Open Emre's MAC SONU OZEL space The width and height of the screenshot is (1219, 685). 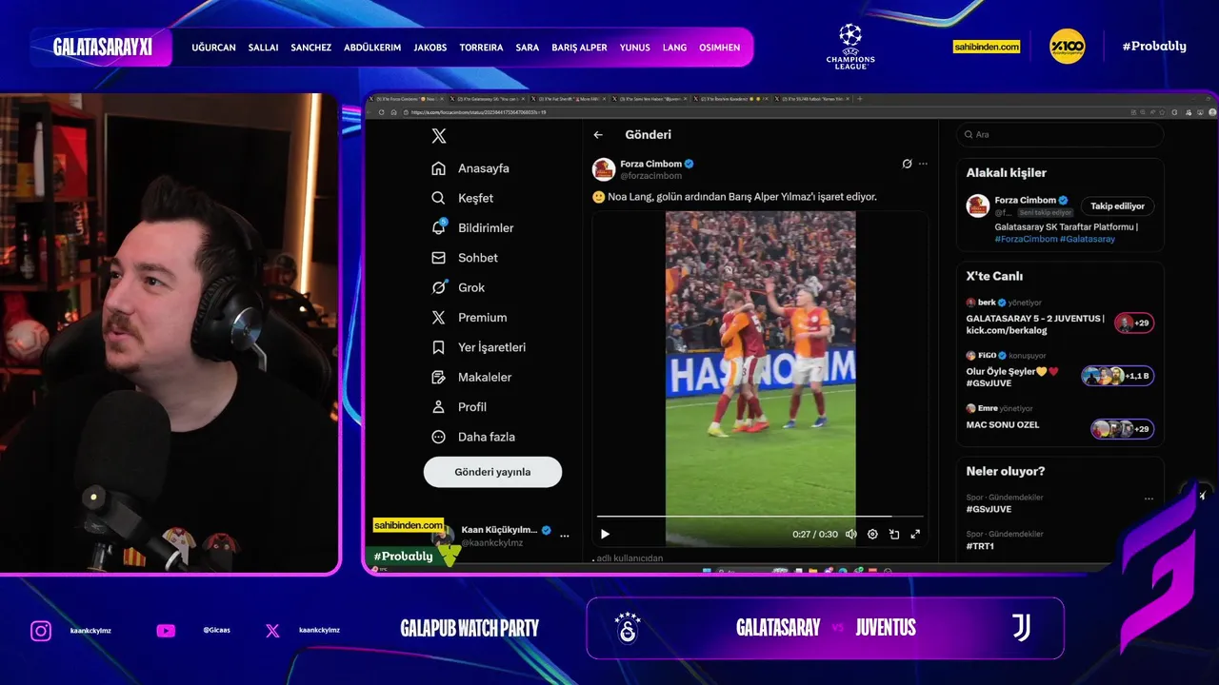click(x=1003, y=425)
